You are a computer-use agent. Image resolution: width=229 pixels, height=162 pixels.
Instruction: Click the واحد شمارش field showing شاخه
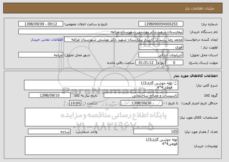click(x=49, y=131)
